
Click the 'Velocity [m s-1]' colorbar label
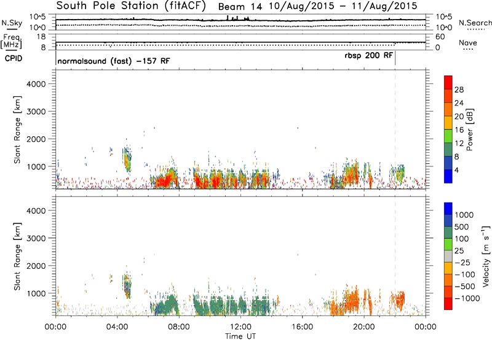click(486, 256)
